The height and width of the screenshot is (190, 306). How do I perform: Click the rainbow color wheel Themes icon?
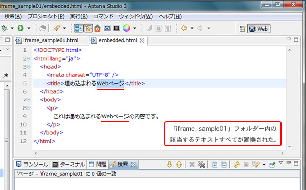pos(126,28)
